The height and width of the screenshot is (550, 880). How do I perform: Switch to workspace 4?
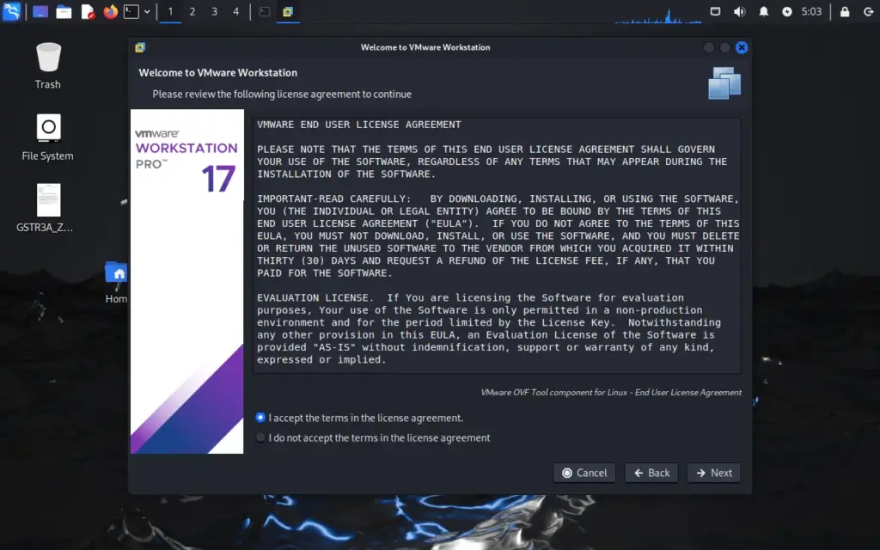[x=235, y=12]
